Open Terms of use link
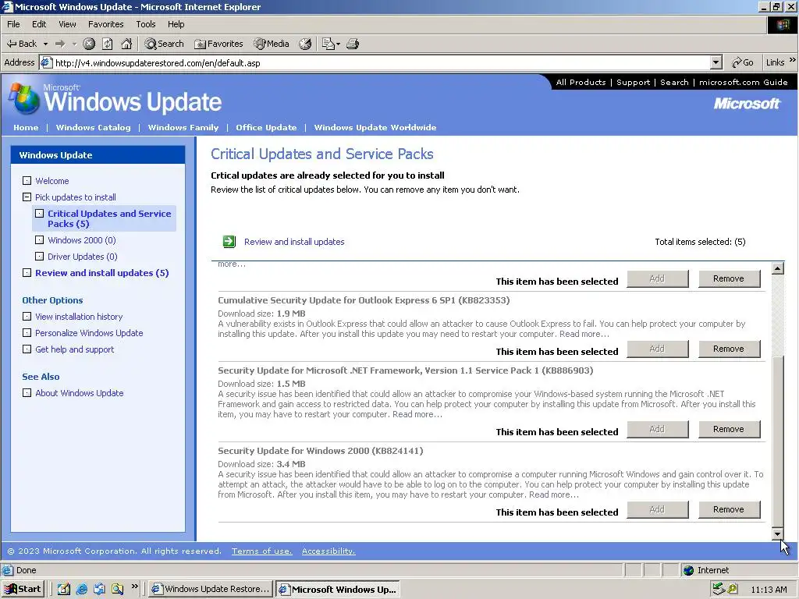Viewport: 799px width, 599px height. coord(262,551)
